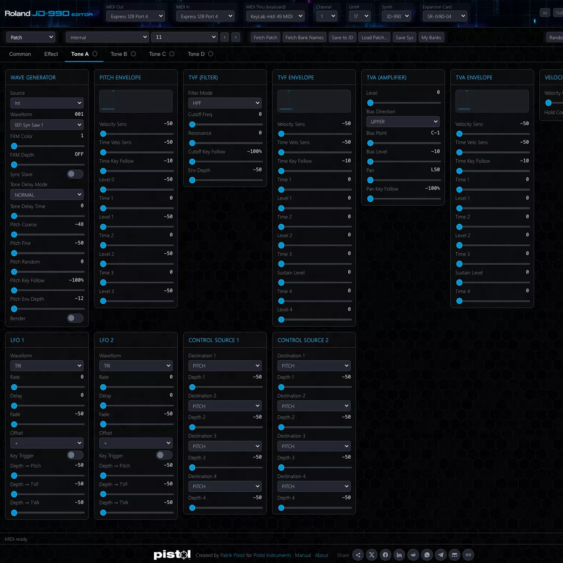Screen dimensions: 563x563
Task: Toggle the Sync Slave switch
Action: 75,174
